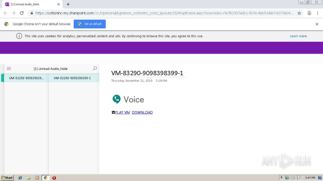Image resolution: width=323 pixels, height=181 pixels.
Task: Select the VM-83290-9098398399-1 section in the sections list
Action: click(x=26, y=78)
